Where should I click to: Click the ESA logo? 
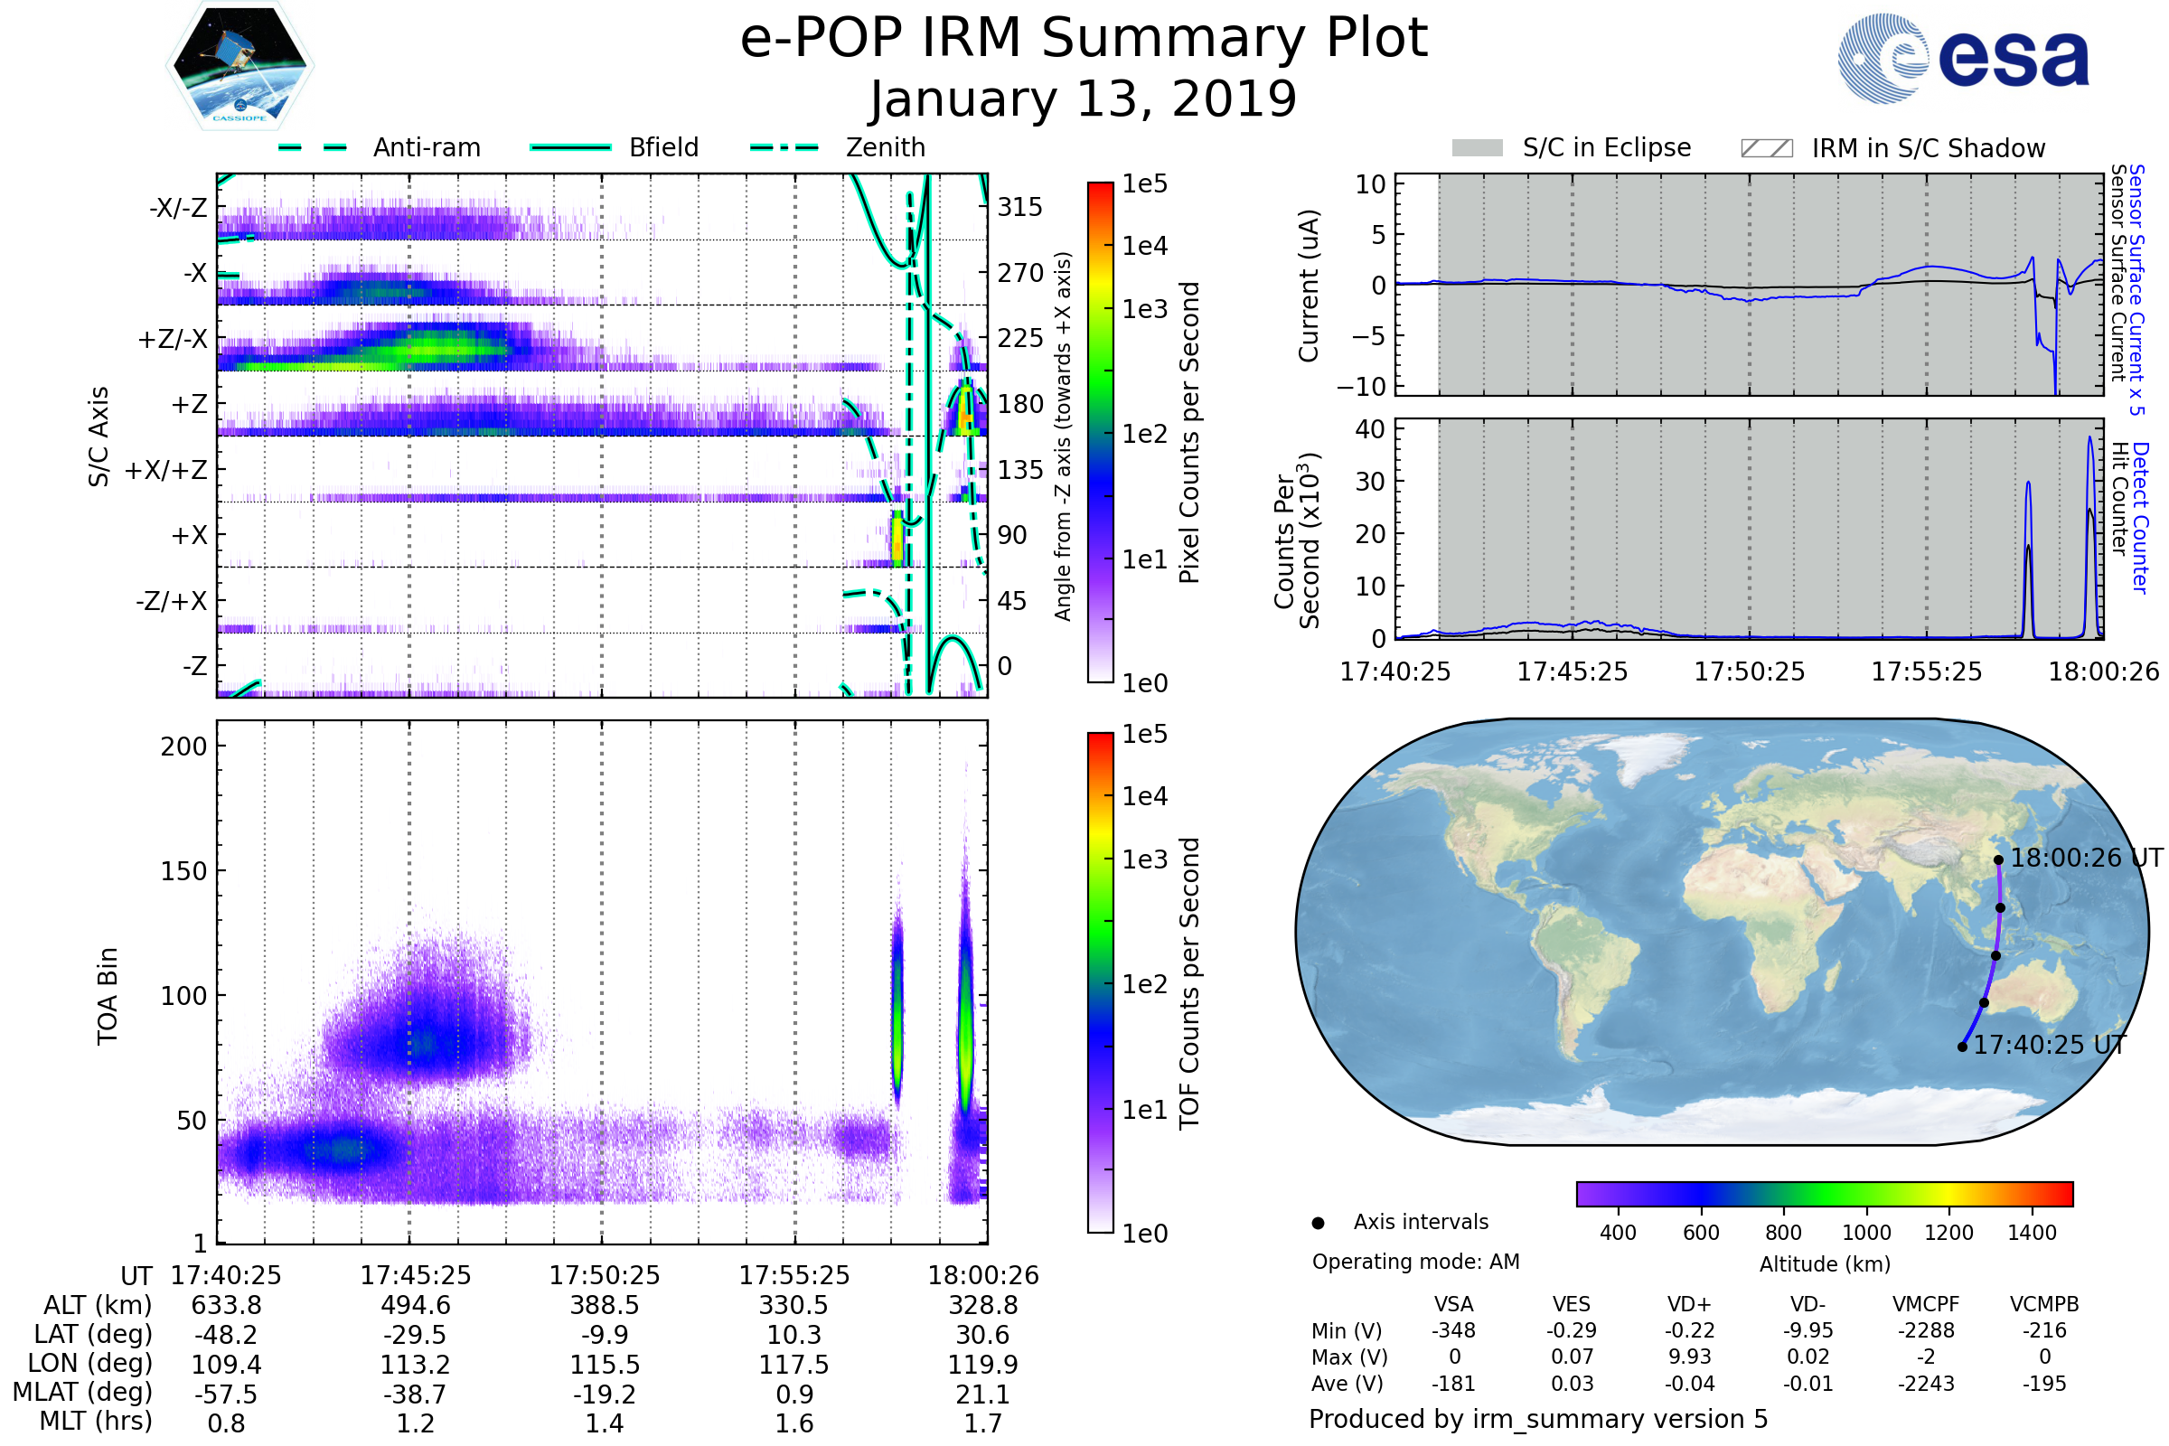1962,59
